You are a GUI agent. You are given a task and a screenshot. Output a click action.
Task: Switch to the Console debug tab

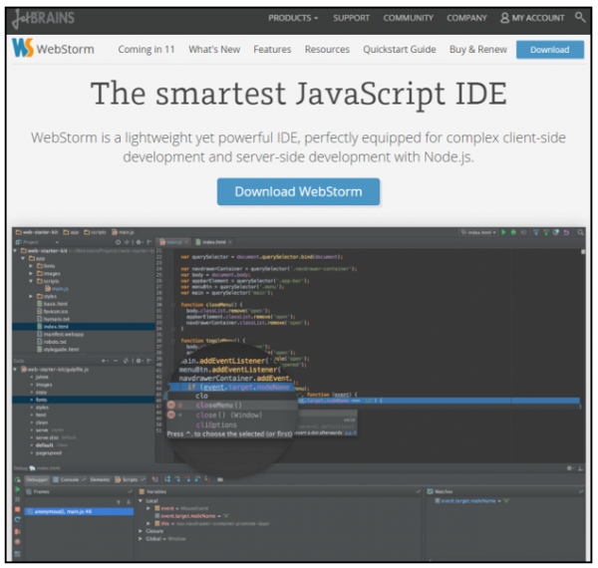coord(70,479)
